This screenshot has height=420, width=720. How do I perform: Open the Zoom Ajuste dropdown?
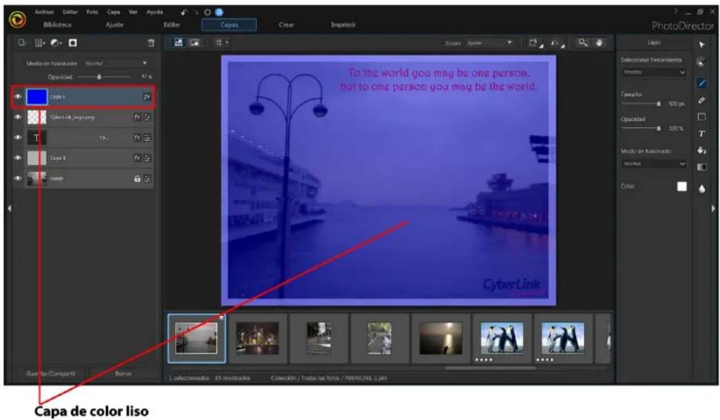click(x=489, y=43)
